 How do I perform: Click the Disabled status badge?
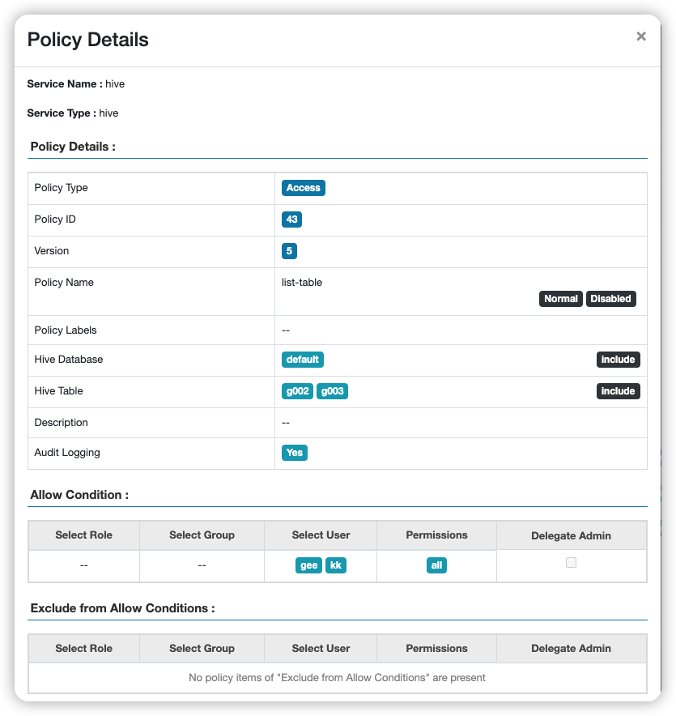click(610, 299)
